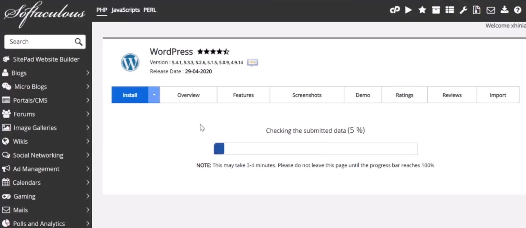Click the import download icon
Image resolution: width=526 pixels, height=228 pixels.
[504, 10]
